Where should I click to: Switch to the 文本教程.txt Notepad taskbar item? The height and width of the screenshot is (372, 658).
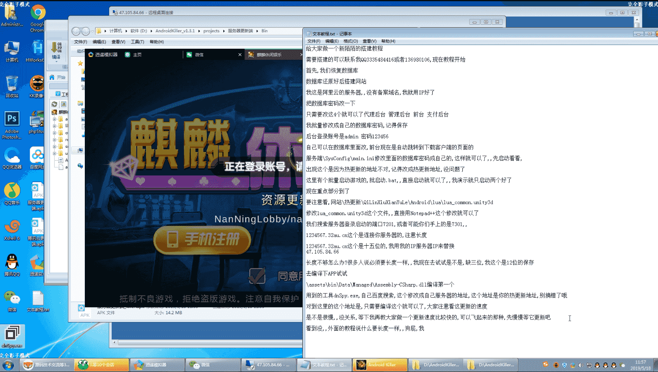click(324, 365)
